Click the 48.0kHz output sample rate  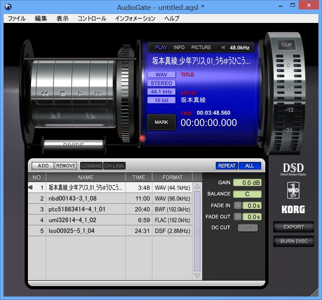click(240, 48)
